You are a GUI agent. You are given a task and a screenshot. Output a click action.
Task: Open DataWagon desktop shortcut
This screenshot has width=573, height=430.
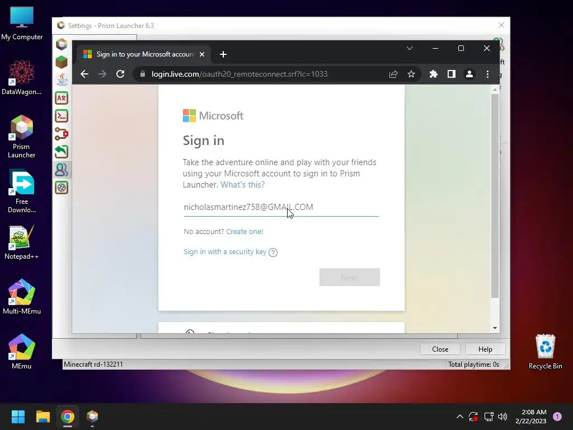tap(22, 77)
